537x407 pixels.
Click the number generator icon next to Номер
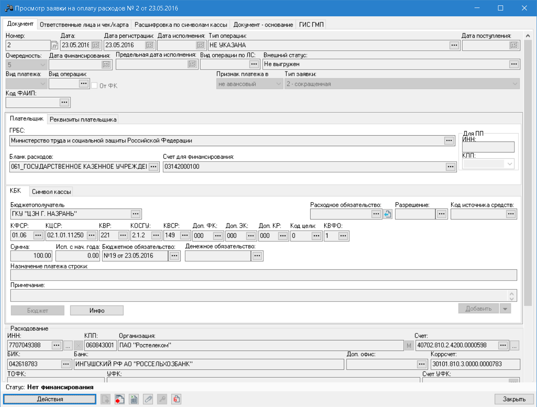click(x=54, y=45)
